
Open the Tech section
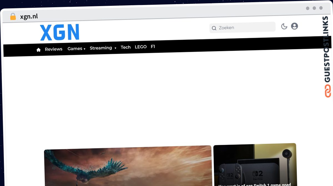pyautogui.click(x=126, y=47)
